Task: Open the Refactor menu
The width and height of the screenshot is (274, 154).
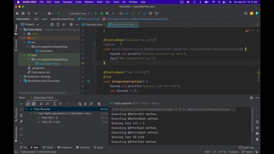Action: 89,2
